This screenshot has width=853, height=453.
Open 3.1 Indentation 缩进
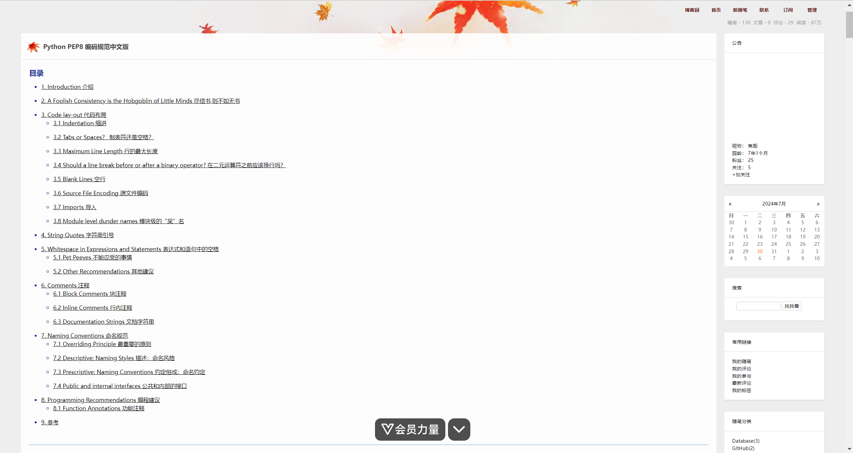(x=80, y=123)
